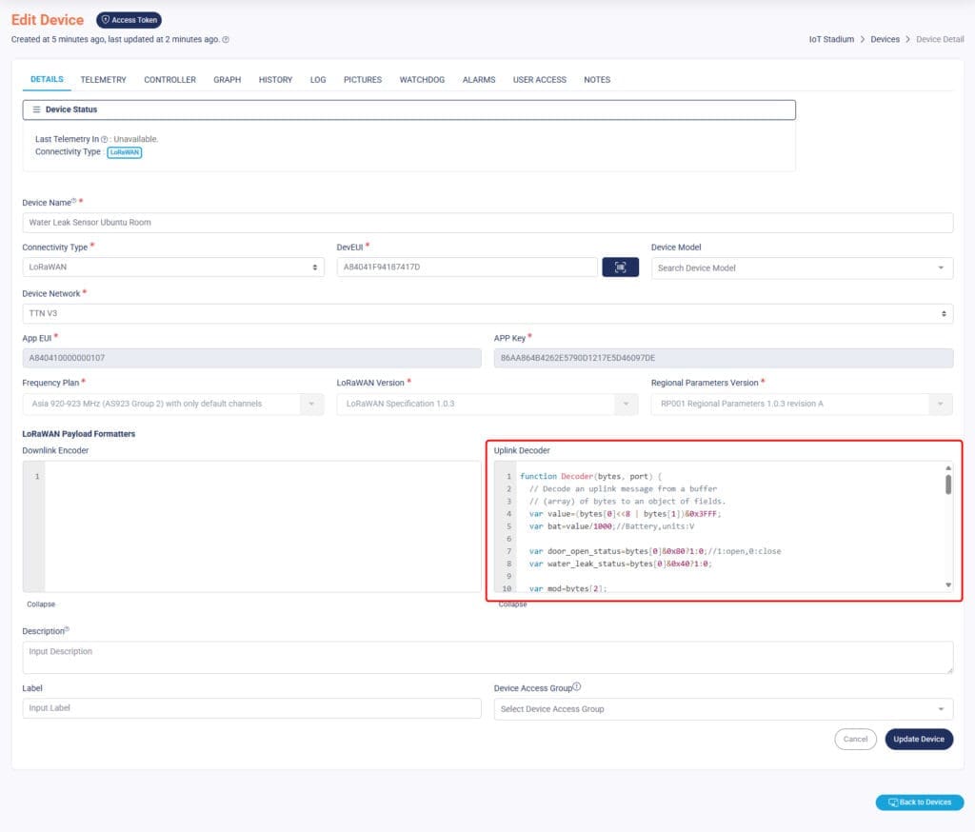Viewport: 975px width, 832px height.
Task: Click the QR scan icon beside DevEUI
Action: (620, 267)
